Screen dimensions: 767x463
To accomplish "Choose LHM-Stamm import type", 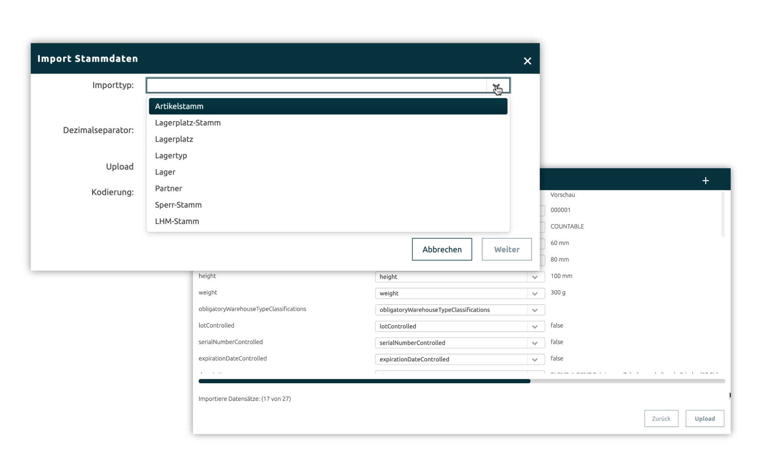I will (x=177, y=221).
